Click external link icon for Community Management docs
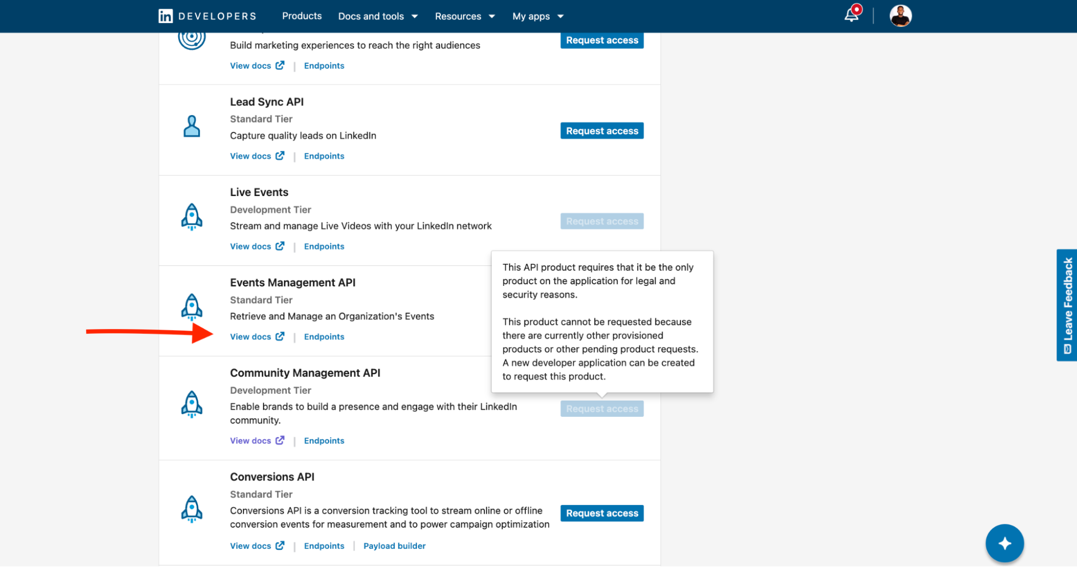Image resolution: width=1077 pixels, height=567 pixels. [280, 440]
